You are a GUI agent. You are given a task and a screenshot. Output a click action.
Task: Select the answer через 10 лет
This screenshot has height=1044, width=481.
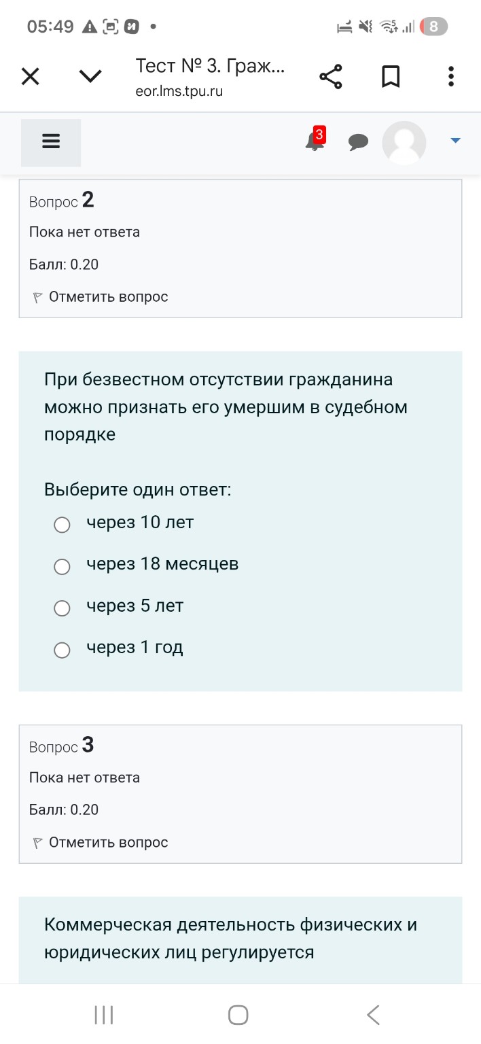click(x=62, y=525)
